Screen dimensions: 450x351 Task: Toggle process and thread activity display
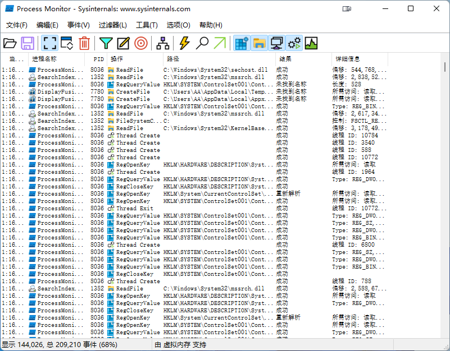(294, 43)
